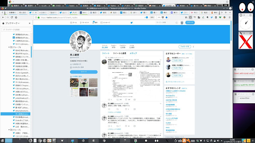
Task: Reload the page with the refresh icon
Action: 12,17
